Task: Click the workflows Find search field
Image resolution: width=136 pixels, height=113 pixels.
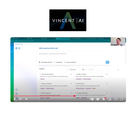Action: click(98, 70)
